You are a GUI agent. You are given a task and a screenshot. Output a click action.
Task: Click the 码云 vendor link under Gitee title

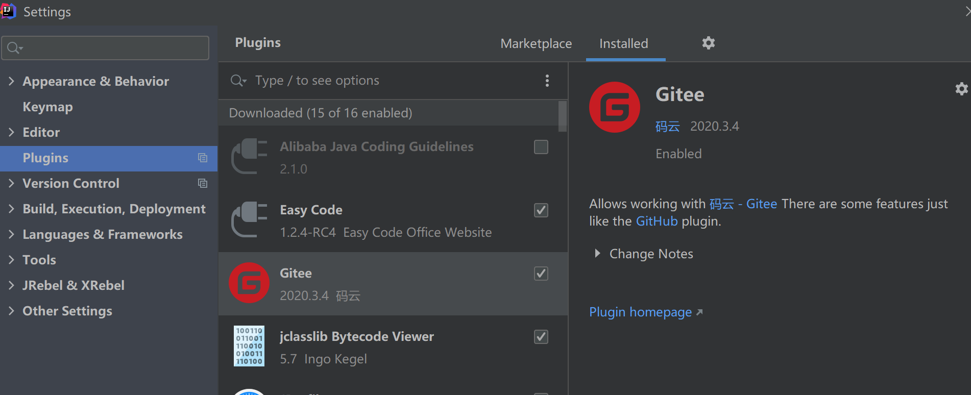click(x=668, y=126)
